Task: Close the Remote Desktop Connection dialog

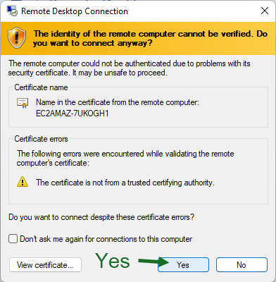Action: coord(265,11)
